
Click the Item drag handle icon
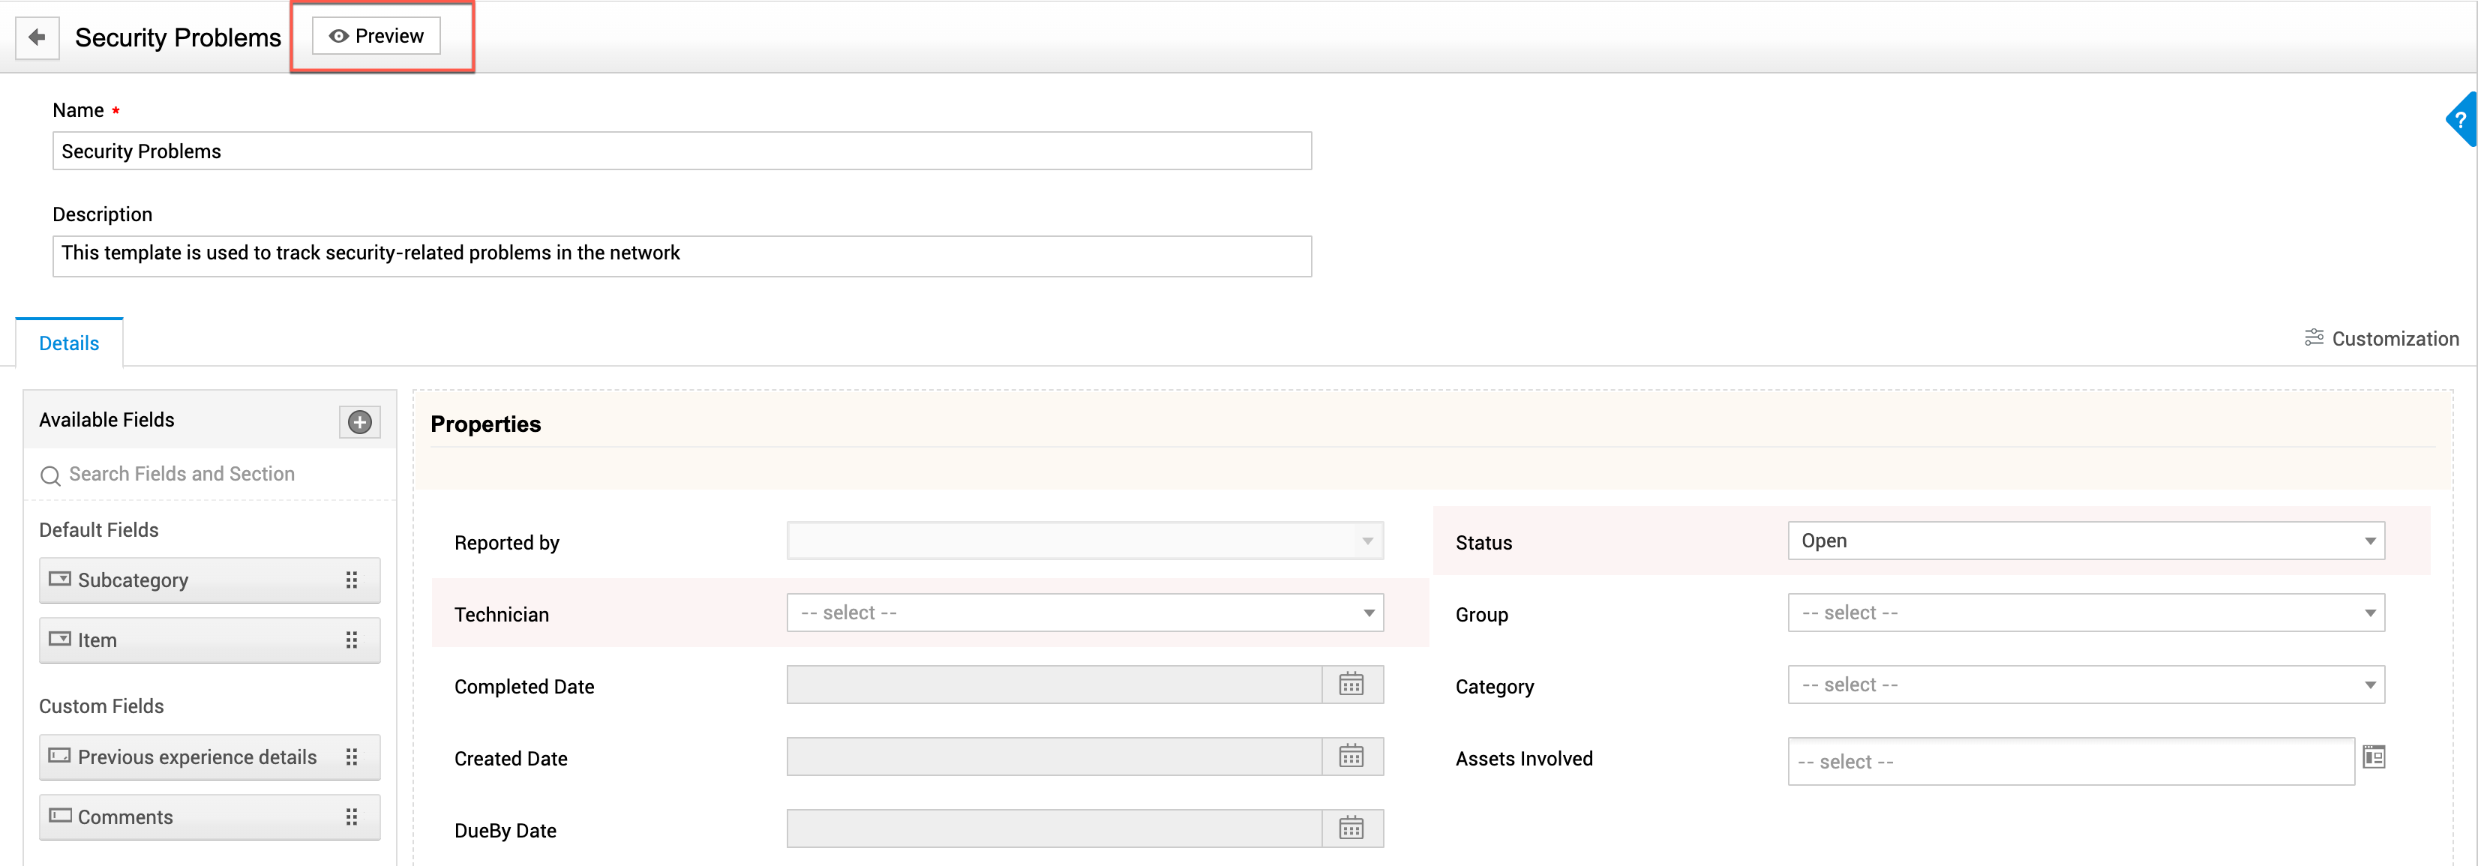click(352, 640)
